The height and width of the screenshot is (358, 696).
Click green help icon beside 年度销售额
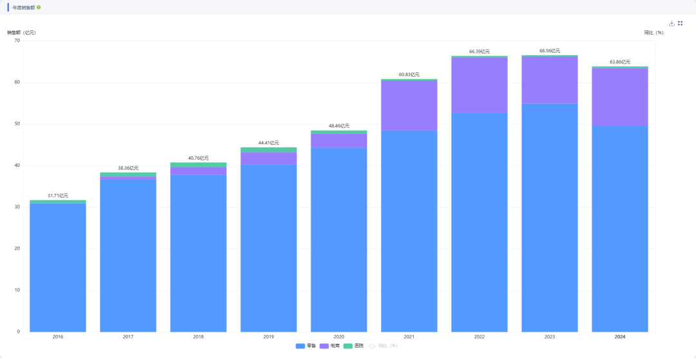coord(39,7)
